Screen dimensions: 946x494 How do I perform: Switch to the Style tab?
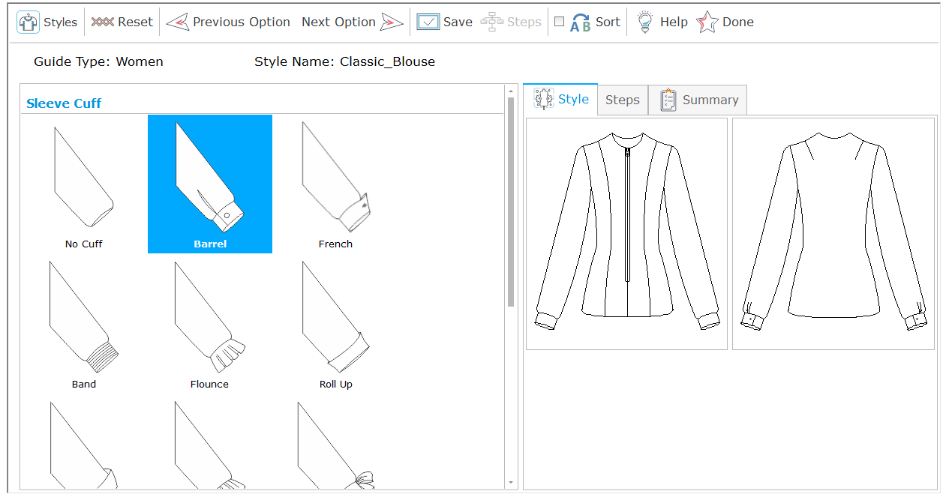[560, 99]
